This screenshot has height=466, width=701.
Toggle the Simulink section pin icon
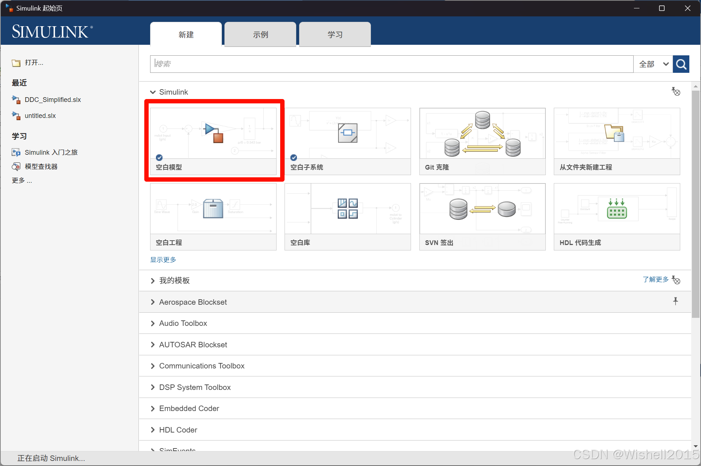[675, 91]
